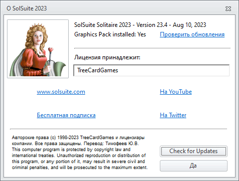Click the 'Graphics Pack installed: Yes' text
Viewport: 239px width, 181px height.
pyautogui.click(x=110, y=34)
